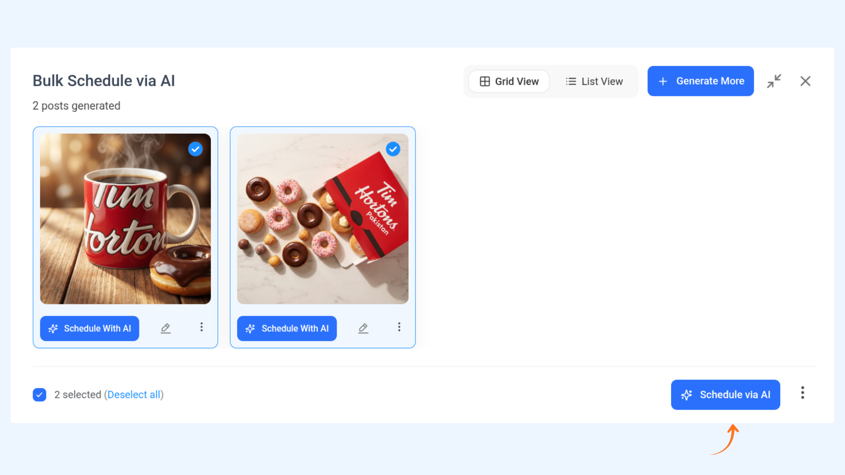Open the Tim Hortons coffee mug thumbnail

pyautogui.click(x=125, y=219)
